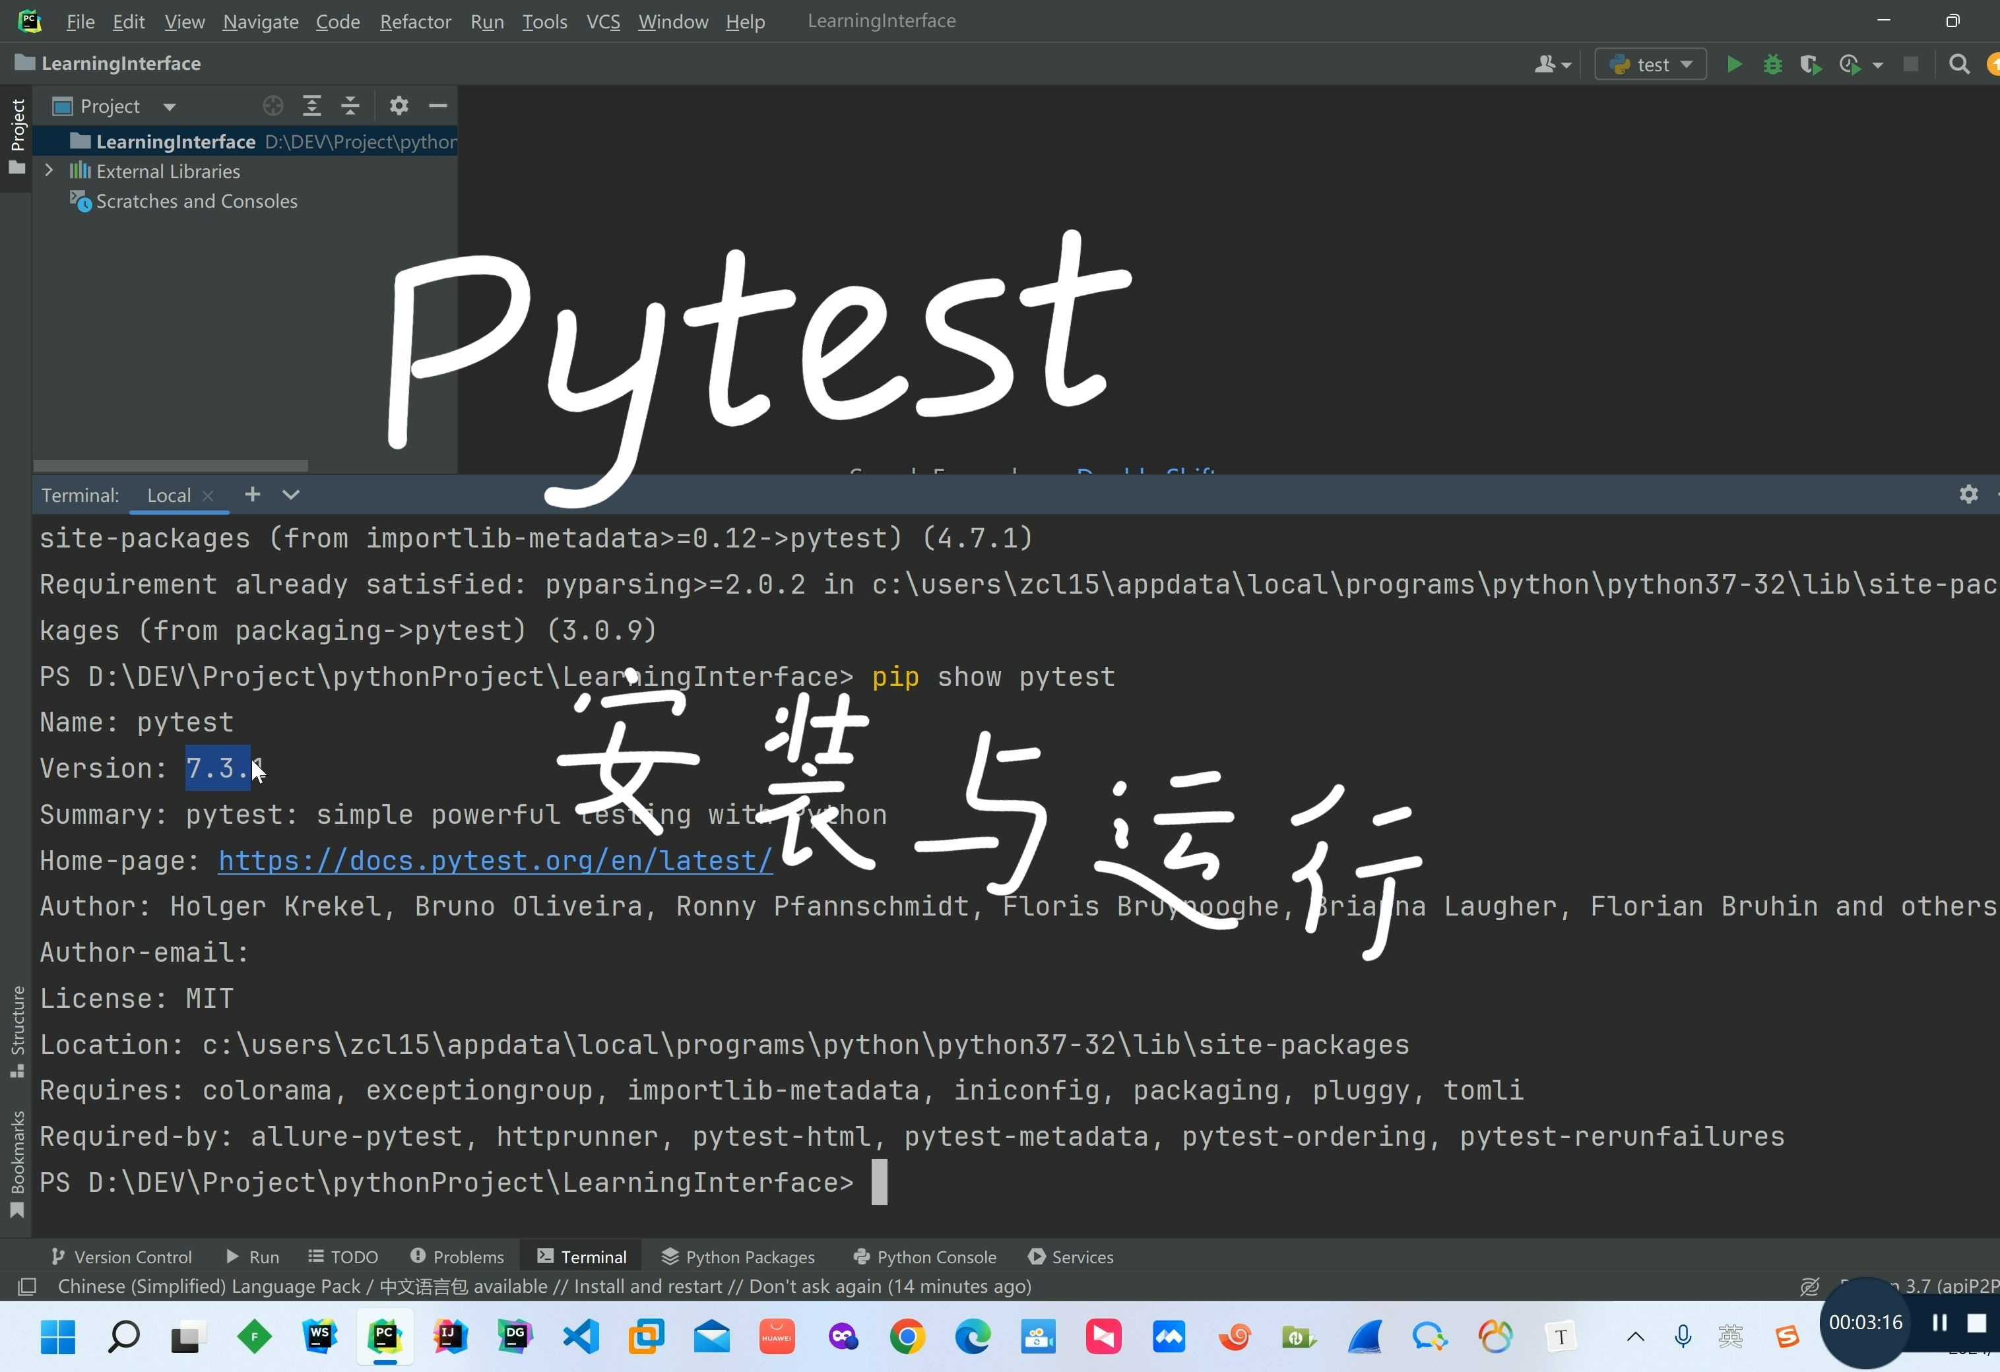Open the View menu

pyautogui.click(x=184, y=22)
